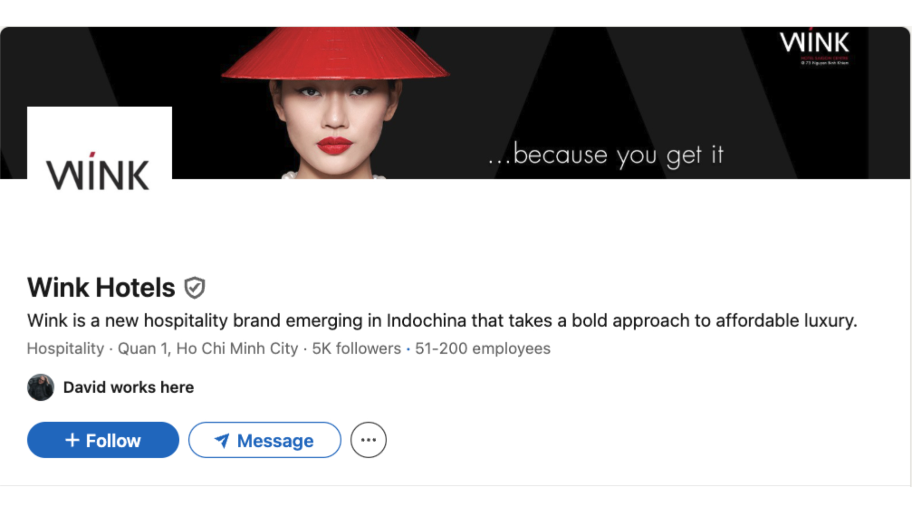This screenshot has width=912, height=513.
Task: Click the Hospitality industry label
Action: tap(66, 348)
